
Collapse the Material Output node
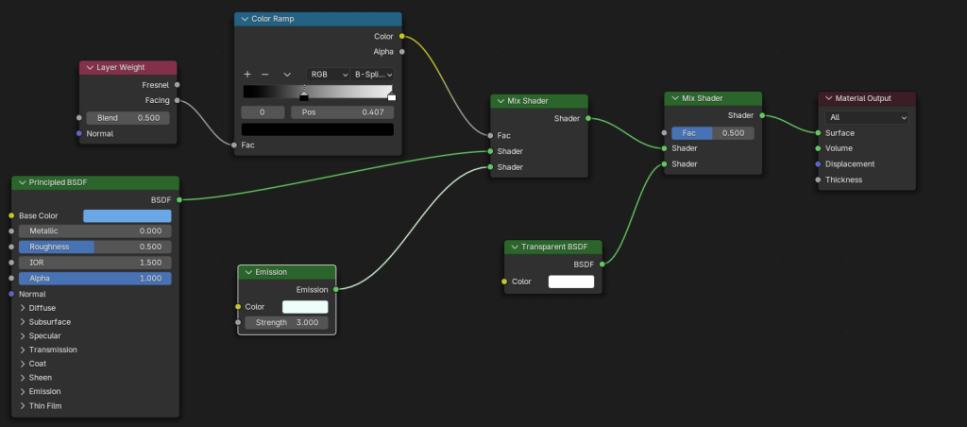828,98
